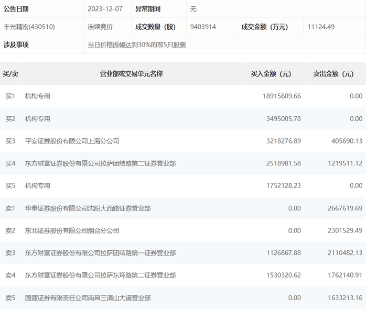Click the 买4 rank label
The image size is (367, 310).
[x=10, y=163]
